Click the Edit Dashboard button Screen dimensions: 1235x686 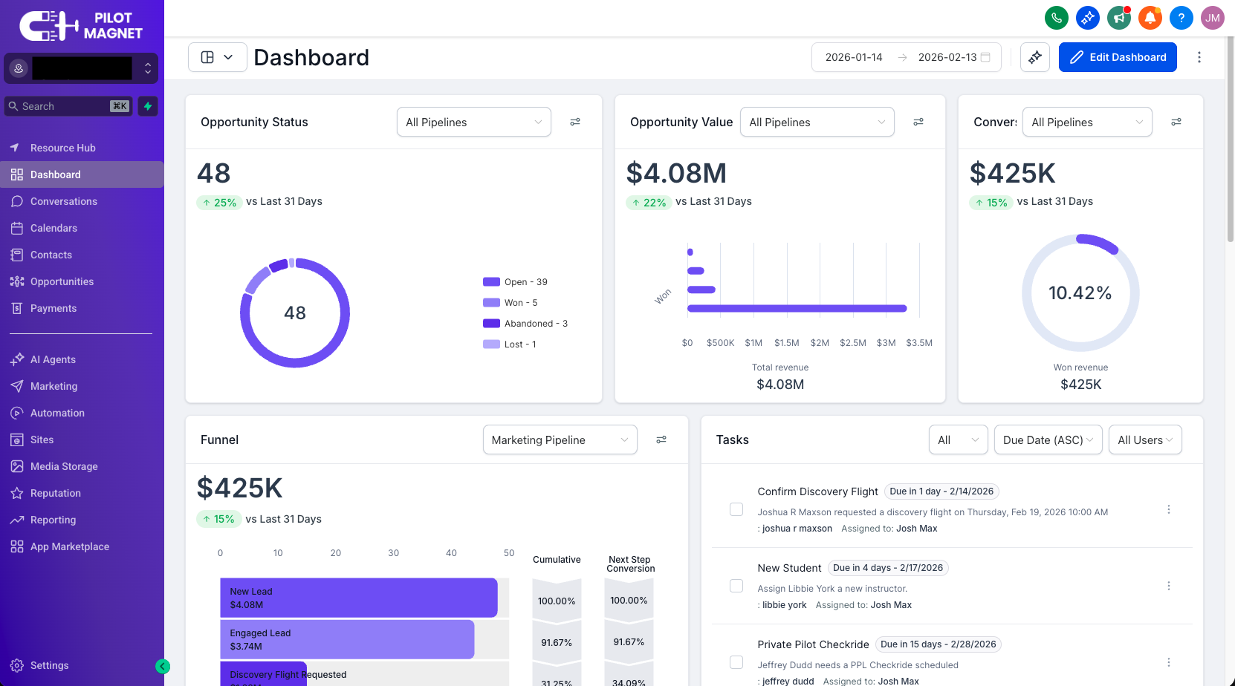(1118, 57)
